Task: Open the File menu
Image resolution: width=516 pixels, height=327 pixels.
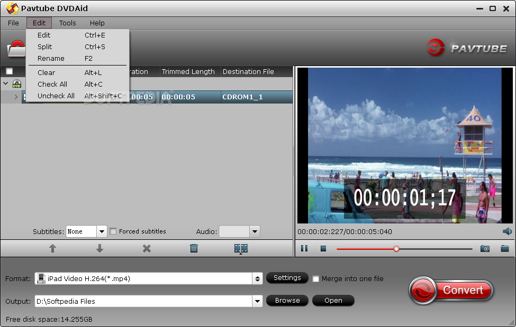Action: click(x=13, y=23)
